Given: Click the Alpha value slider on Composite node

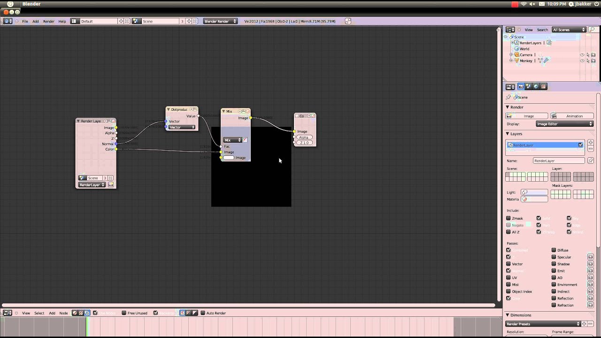Looking at the screenshot, I should click(304, 137).
